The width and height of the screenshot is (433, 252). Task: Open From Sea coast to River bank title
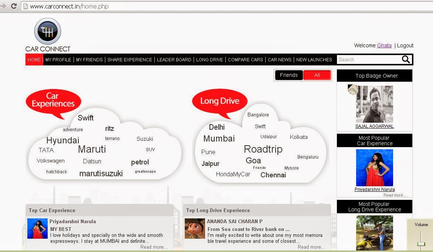pos(249,229)
